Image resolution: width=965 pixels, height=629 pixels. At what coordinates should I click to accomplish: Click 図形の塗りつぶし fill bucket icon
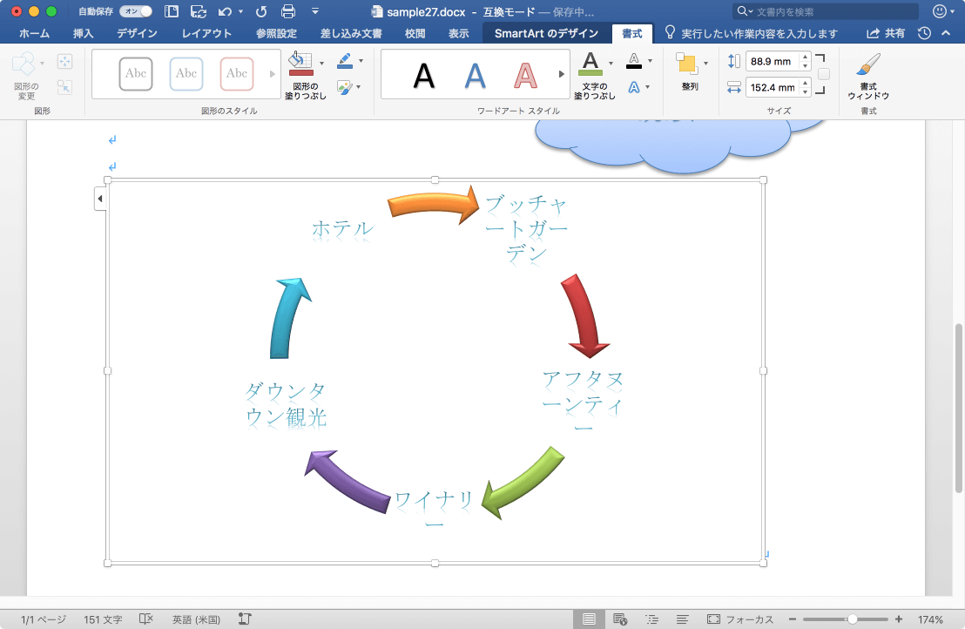301,64
